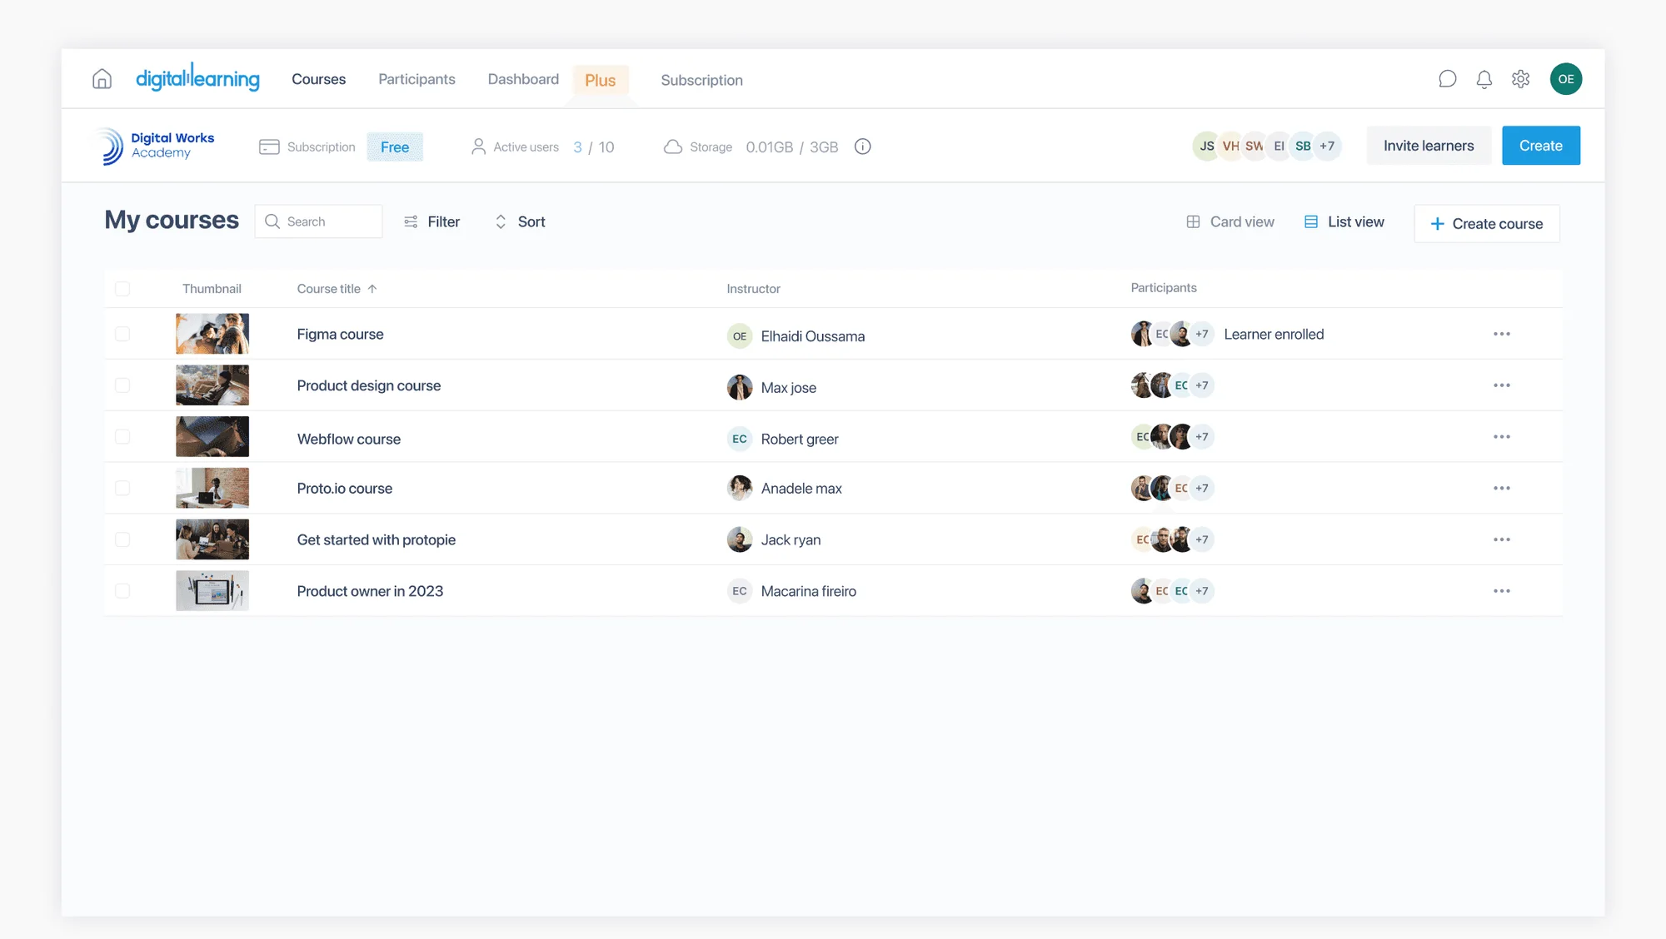Check the Webflow course row checkbox

coord(122,437)
